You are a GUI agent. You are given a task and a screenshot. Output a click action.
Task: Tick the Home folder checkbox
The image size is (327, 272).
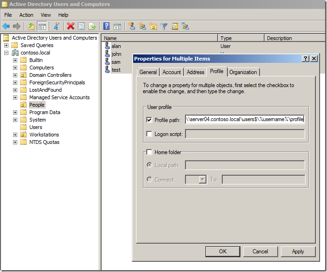149,152
